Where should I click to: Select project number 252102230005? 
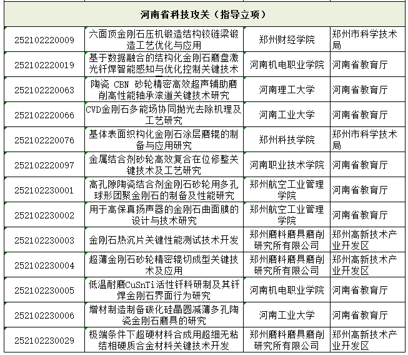[44, 291]
